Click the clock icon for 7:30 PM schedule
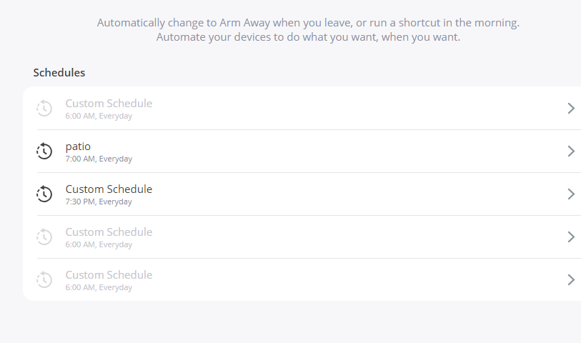 coord(44,194)
